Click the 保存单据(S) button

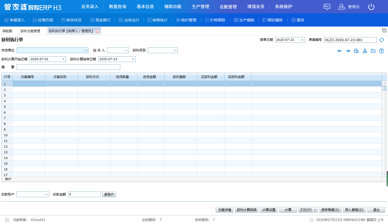[x=330, y=210]
